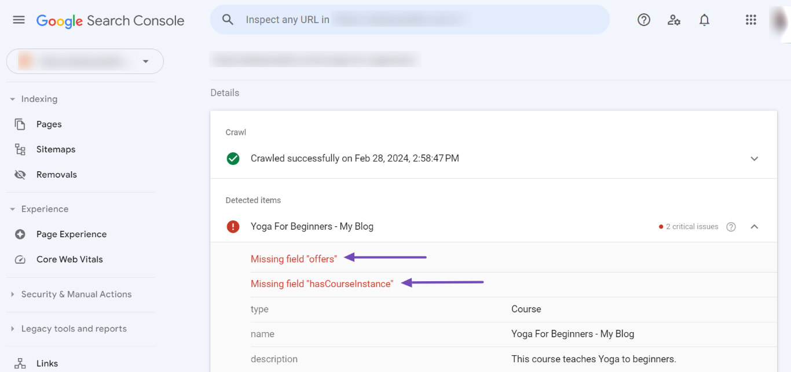
Task: Click the Core Web Vitals gauge icon
Action: (x=20, y=259)
